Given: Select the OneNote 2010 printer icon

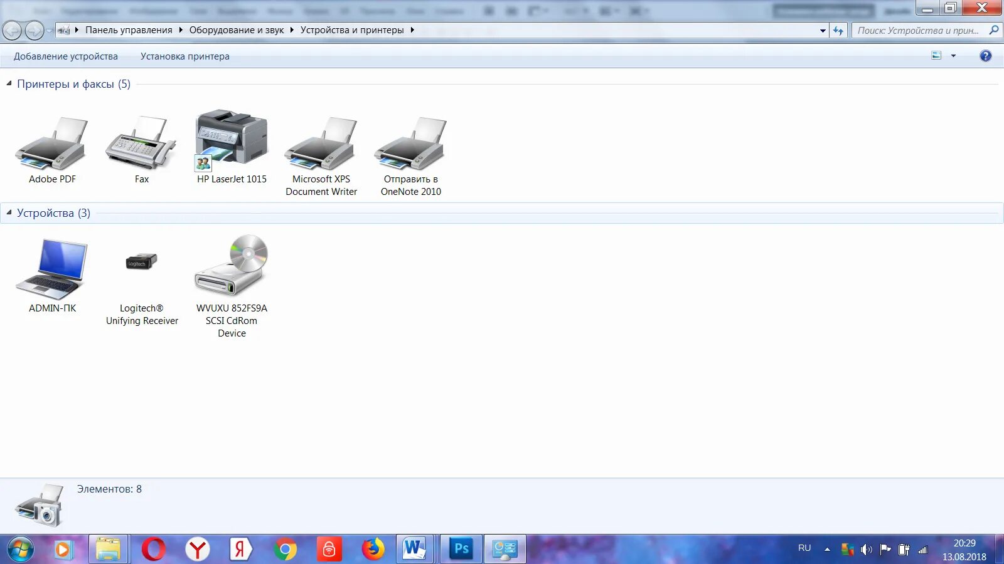Looking at the screenshot, I should [410, 144].
